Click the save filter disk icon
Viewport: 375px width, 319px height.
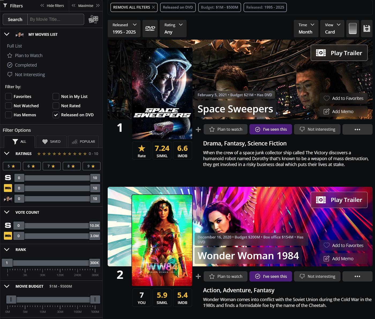click(367, 28)
